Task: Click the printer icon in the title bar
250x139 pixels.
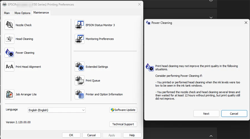Action: click(4, 4)
